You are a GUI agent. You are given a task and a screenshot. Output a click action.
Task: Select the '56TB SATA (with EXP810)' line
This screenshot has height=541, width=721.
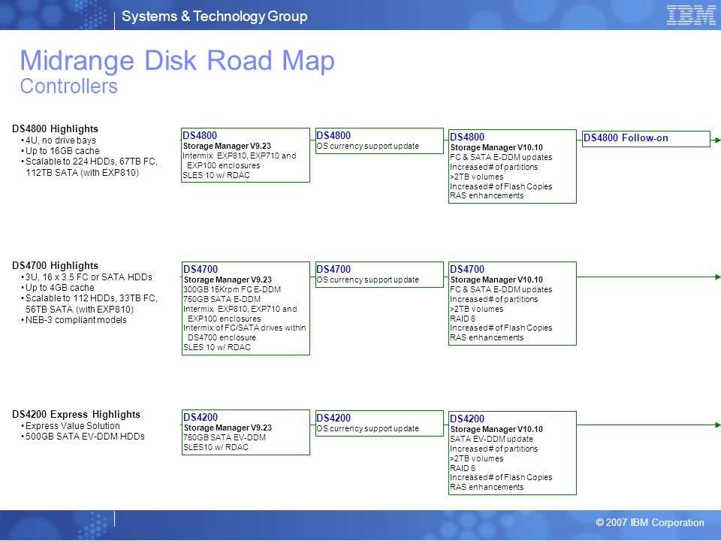coord(80,309)
